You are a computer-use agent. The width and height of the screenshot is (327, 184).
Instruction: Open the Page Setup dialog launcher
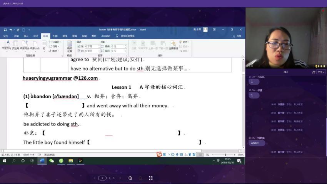pyautogui.click(x=62, y=56)
